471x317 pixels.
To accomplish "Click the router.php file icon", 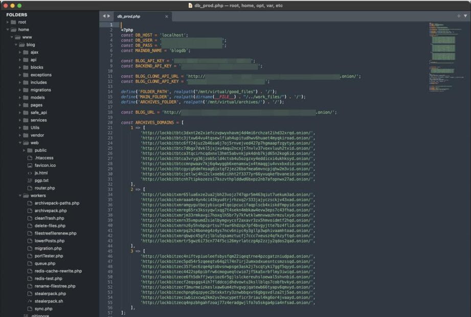I will tap(30, 188).
